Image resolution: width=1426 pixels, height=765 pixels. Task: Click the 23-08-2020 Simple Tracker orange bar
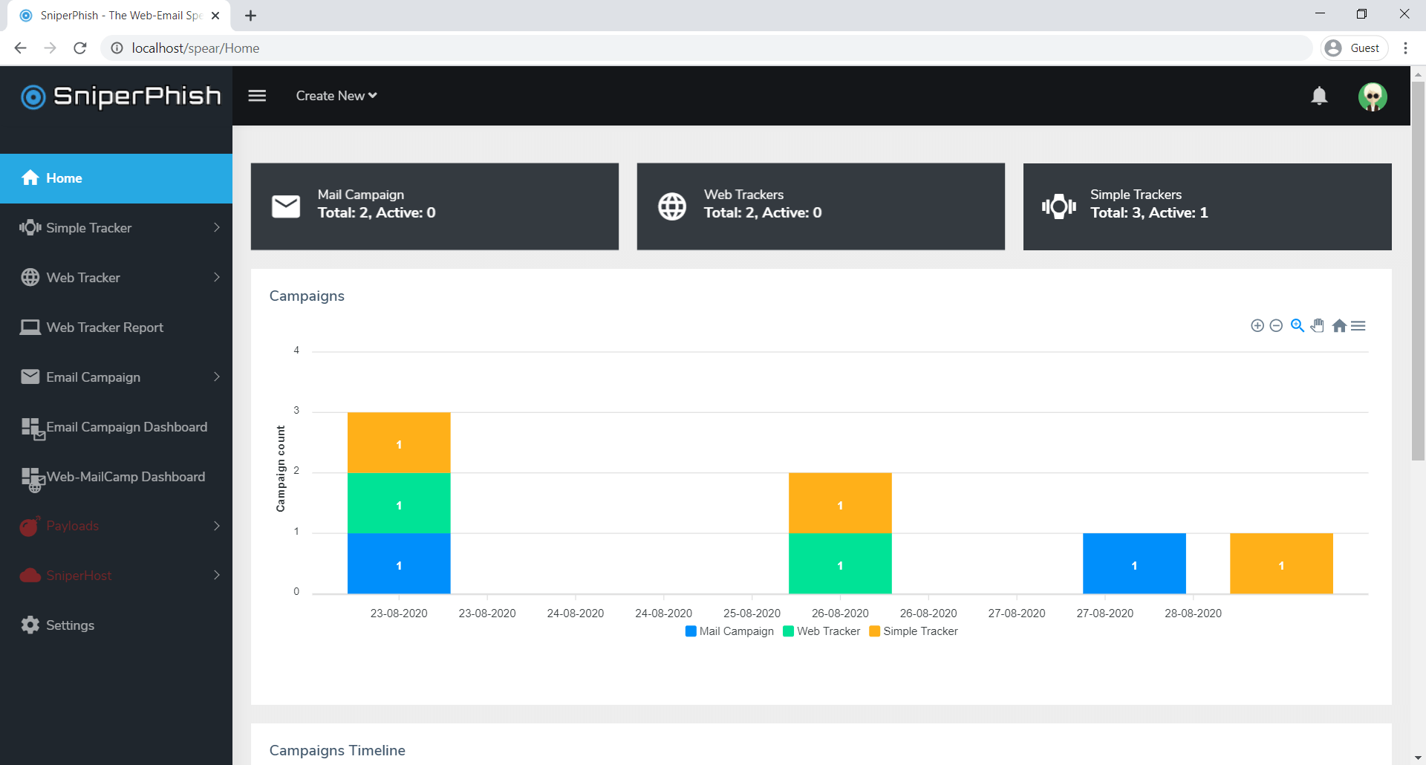coord(399,443)
